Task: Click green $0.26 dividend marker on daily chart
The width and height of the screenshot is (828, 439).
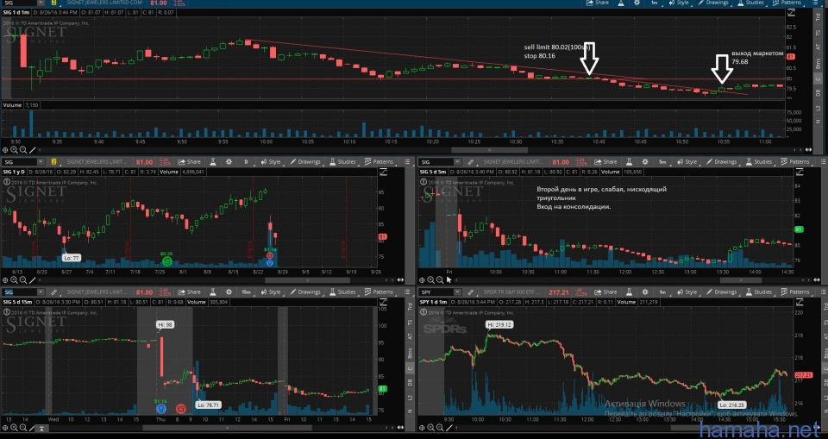Action: point(166,260)
